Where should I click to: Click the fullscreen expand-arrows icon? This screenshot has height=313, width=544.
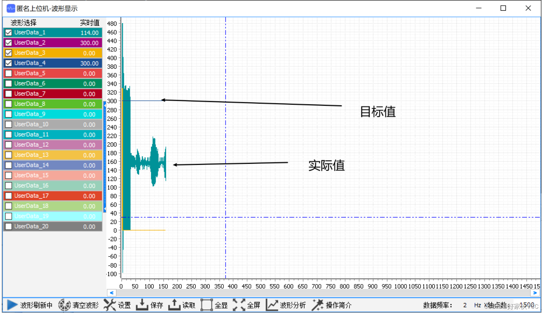pos(239,305)
